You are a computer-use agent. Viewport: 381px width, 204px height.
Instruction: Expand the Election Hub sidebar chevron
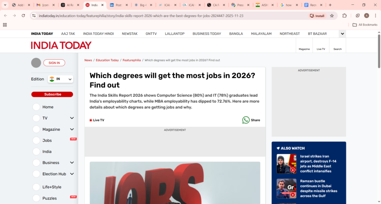(x=72, y=174)
